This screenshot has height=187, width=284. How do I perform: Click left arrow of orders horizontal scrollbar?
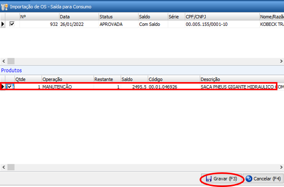4,61
